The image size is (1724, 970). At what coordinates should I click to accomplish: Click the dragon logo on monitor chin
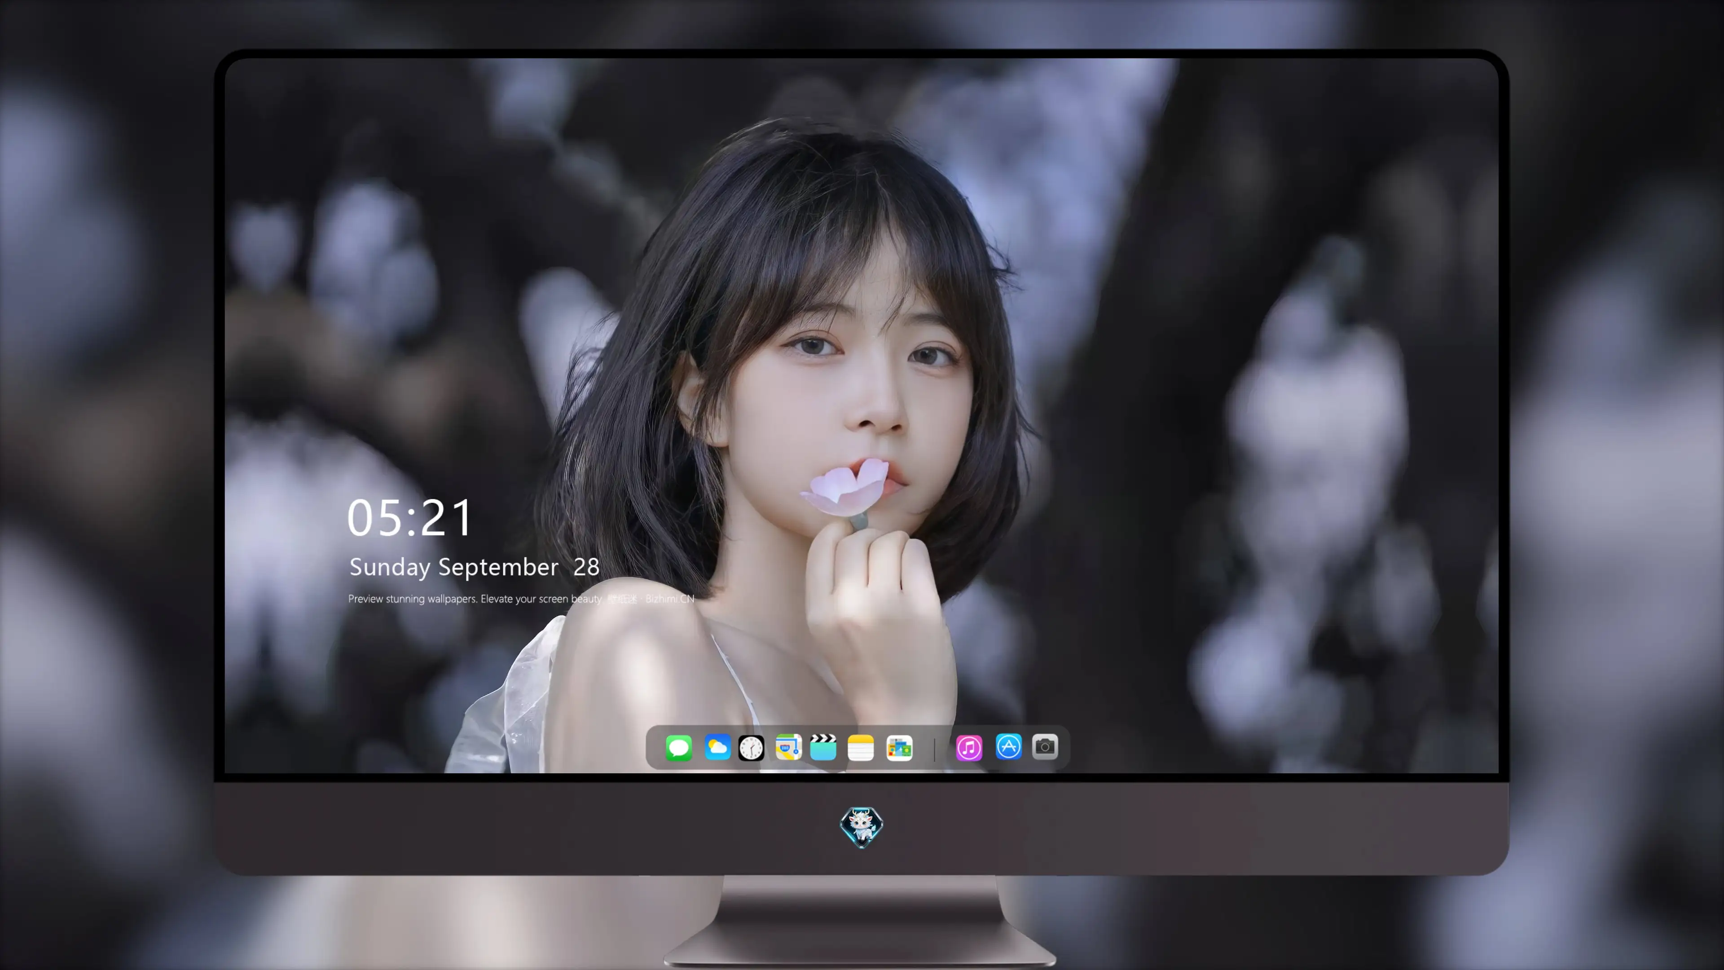862,827
